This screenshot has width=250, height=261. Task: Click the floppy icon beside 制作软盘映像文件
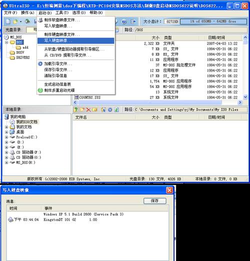coord(40,20)
